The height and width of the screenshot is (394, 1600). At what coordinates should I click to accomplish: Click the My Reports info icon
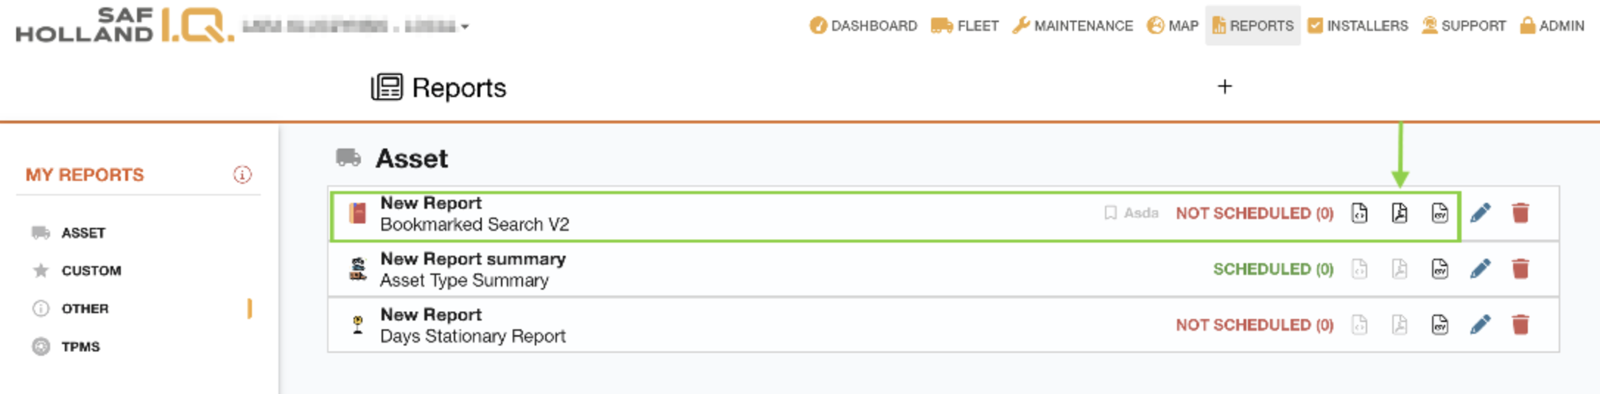[242, 175]
